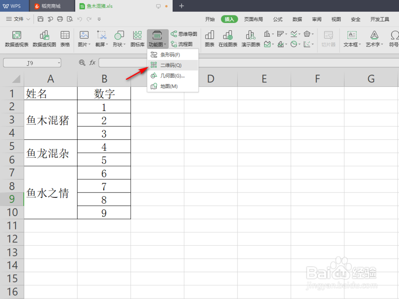The width and height of the screenshot is (399, 299).
Task: Select cell containing 鱼木混猪
Action: [x=51, y=120]
